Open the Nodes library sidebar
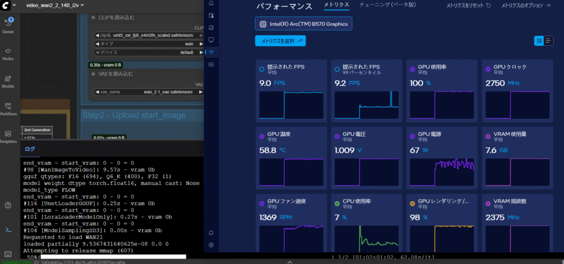This screenshot has width=564, height=264. click(8, 53)
